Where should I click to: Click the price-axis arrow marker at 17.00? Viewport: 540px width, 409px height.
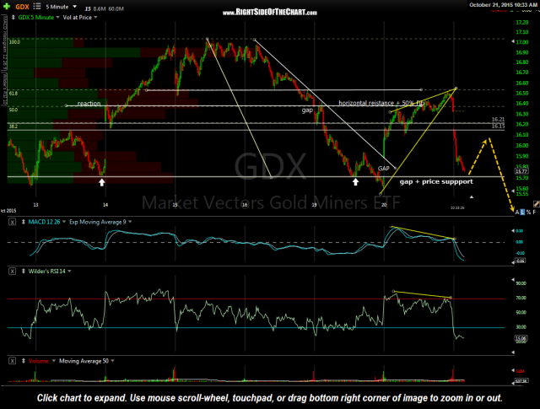(x=513, y=41)
